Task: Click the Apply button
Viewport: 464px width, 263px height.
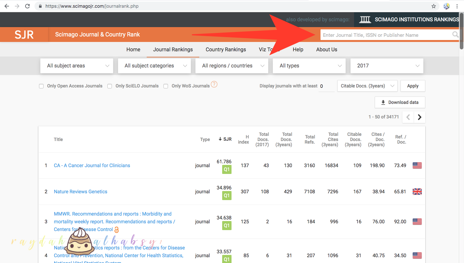Action: [413, 86]
